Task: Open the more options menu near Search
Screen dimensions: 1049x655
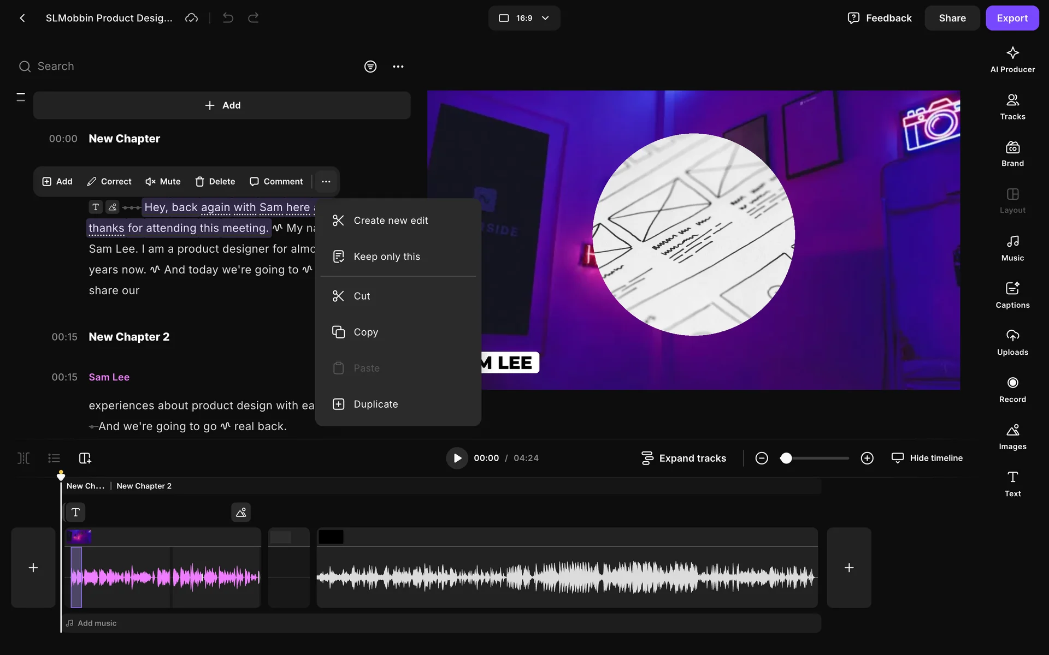Action: point(398,67)
